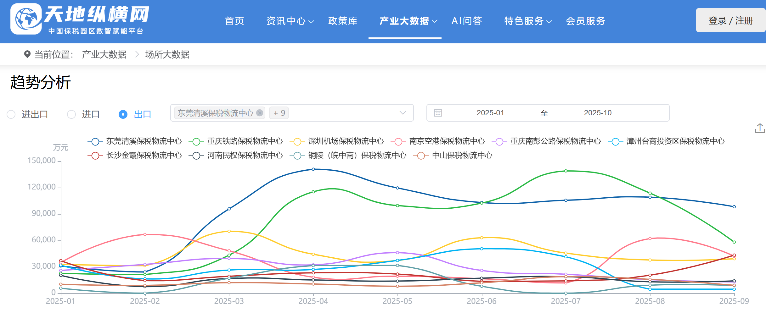Click the export/share icon above the chart
766x318 pixels.
(x=760, y=128)
